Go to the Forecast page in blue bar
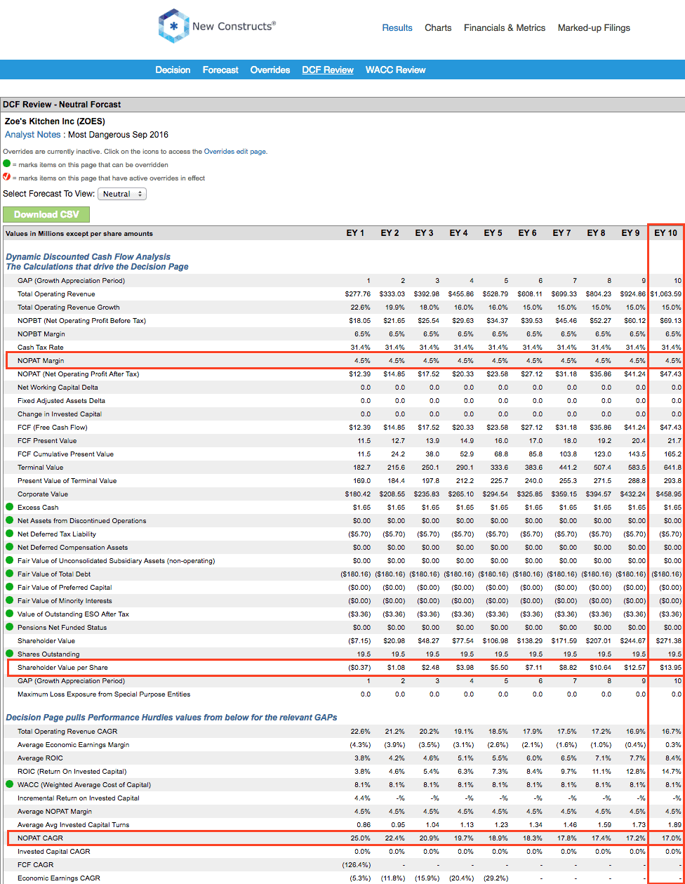Image resolution: width=685 pixels, height=884 pixels. (x=220, y=70)
